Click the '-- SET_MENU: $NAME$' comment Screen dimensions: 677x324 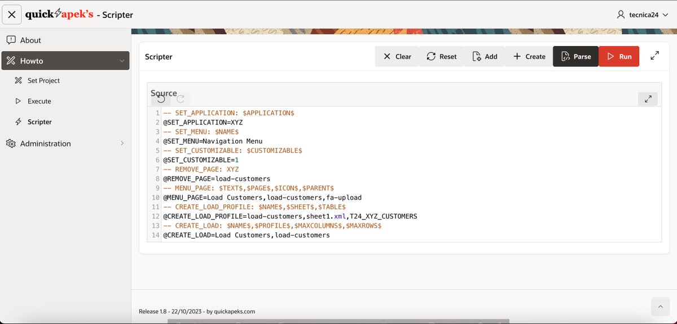coord(201,132)
